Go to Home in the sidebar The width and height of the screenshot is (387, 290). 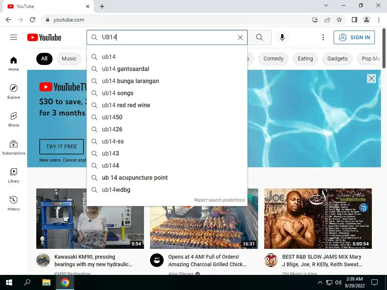click(14, 63)
